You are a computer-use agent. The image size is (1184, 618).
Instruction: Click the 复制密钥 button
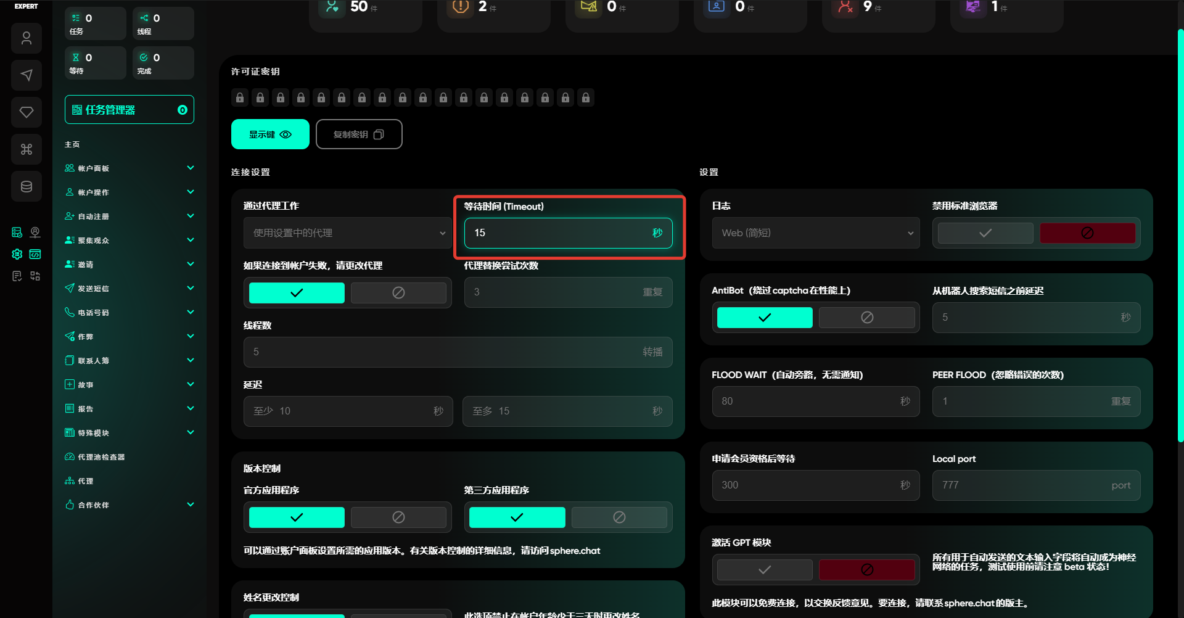tap(359, 134)
